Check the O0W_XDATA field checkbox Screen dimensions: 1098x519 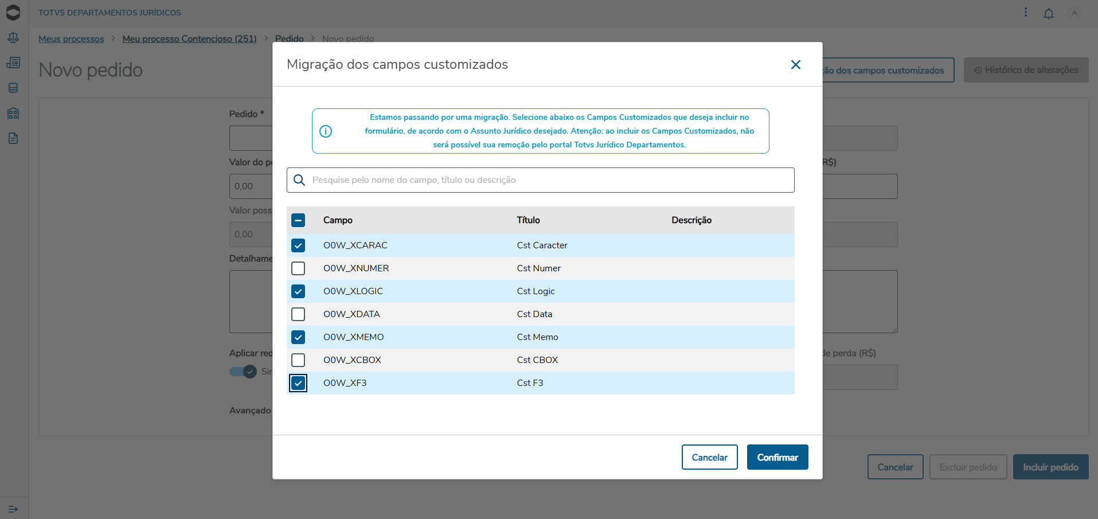click(298, 314)
